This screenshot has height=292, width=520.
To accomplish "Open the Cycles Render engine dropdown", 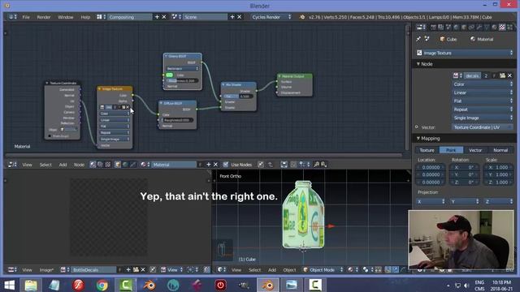I will 271,17.
